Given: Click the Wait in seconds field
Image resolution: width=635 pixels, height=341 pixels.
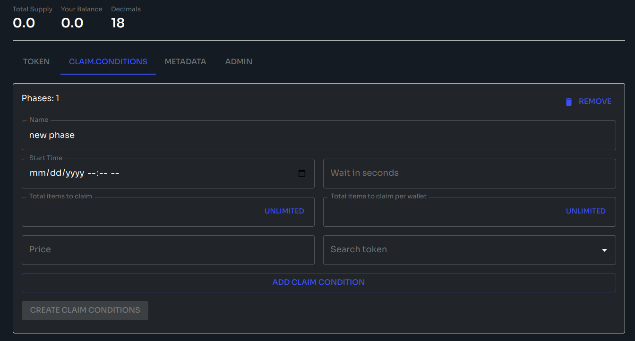Looking at the screenshot, I should coord(469,173).
